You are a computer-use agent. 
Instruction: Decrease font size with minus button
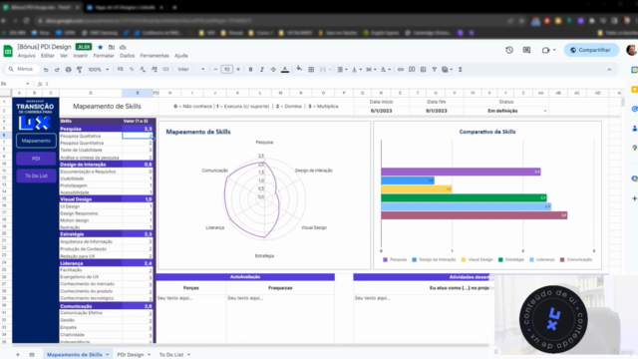coord(215,70)
